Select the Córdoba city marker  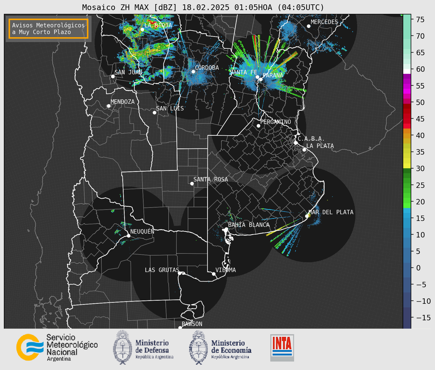[193, 72]
